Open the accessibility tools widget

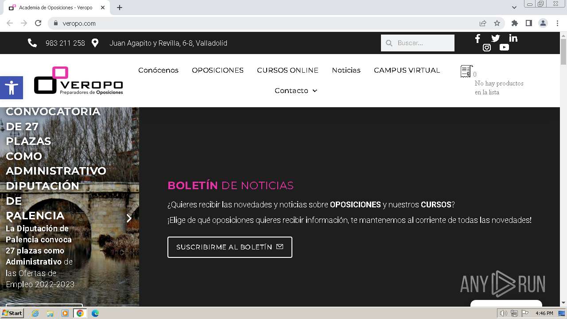(x=12, y=87)
